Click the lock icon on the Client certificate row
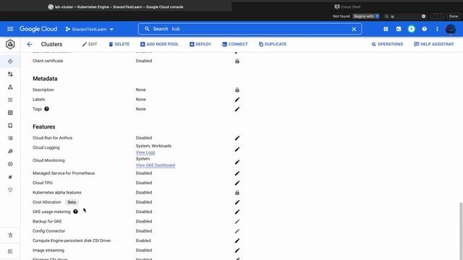463x260 pixels. pyautogui.click(x=237, y=61)
